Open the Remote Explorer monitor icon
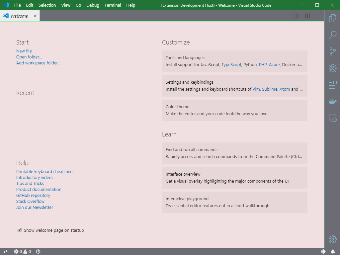 332,118
